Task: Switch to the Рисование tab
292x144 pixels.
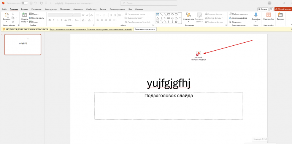Action: tap(36, 9)
